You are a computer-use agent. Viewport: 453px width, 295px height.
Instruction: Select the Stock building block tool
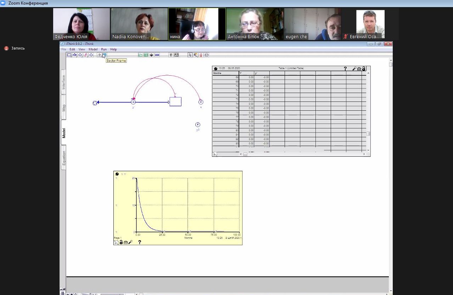(x=69, y=55)
